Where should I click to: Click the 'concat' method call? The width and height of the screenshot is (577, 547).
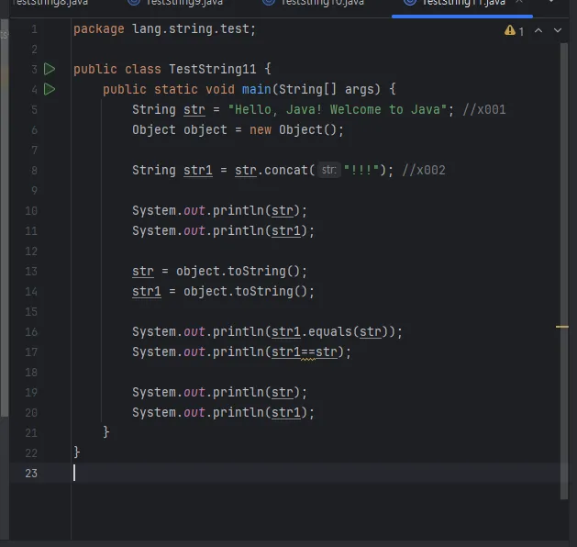click(x=286, y=171)
